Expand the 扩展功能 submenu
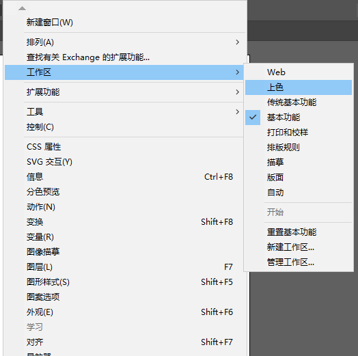This screenshot has width=358, height=356. click(124, 92)
